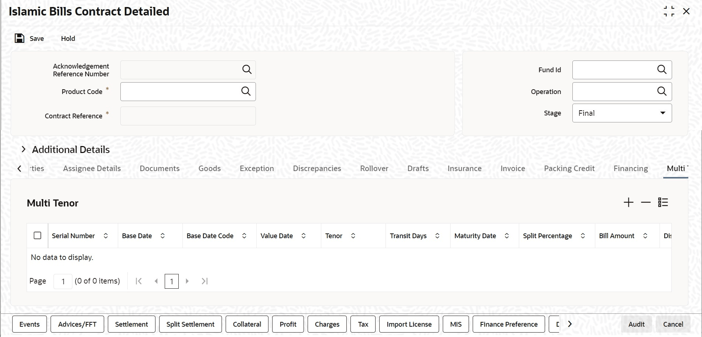The height and width of the screenshot is (337, 702).
Task: Sort by Value Date column
Action: (304, 236)
